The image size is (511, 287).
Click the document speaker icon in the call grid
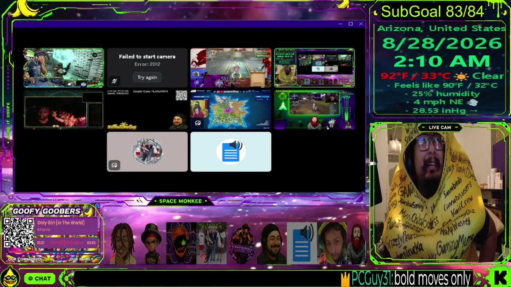click(x=231, y=151)
